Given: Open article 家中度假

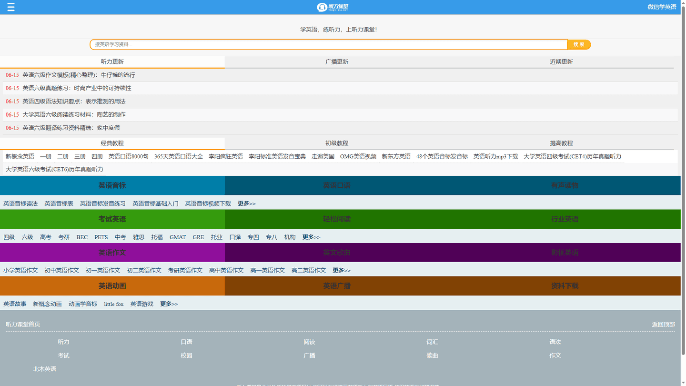Looking at the screenshot, I should pos(71,128).
